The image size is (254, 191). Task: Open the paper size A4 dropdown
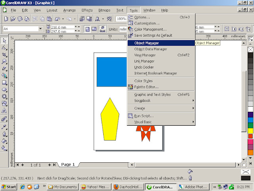(40, 29)
